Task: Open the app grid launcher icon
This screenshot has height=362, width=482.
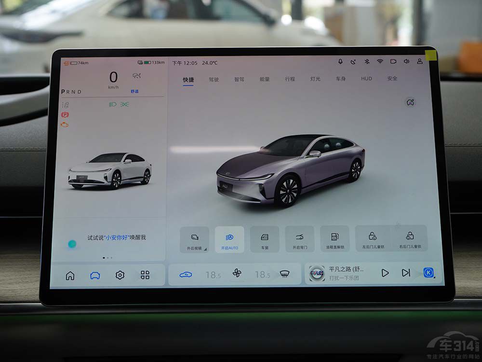Action: click(x=145, y=275)
